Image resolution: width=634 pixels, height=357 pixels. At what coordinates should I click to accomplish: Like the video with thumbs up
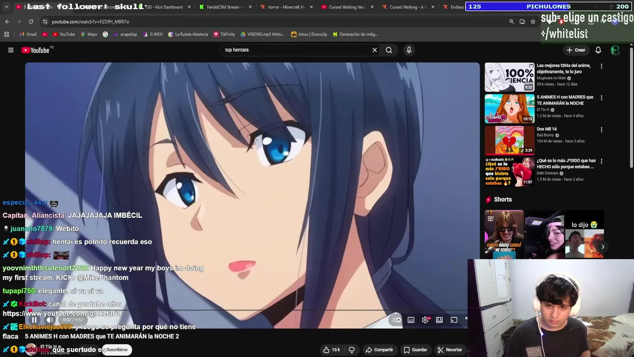click(x=331, y=350)
